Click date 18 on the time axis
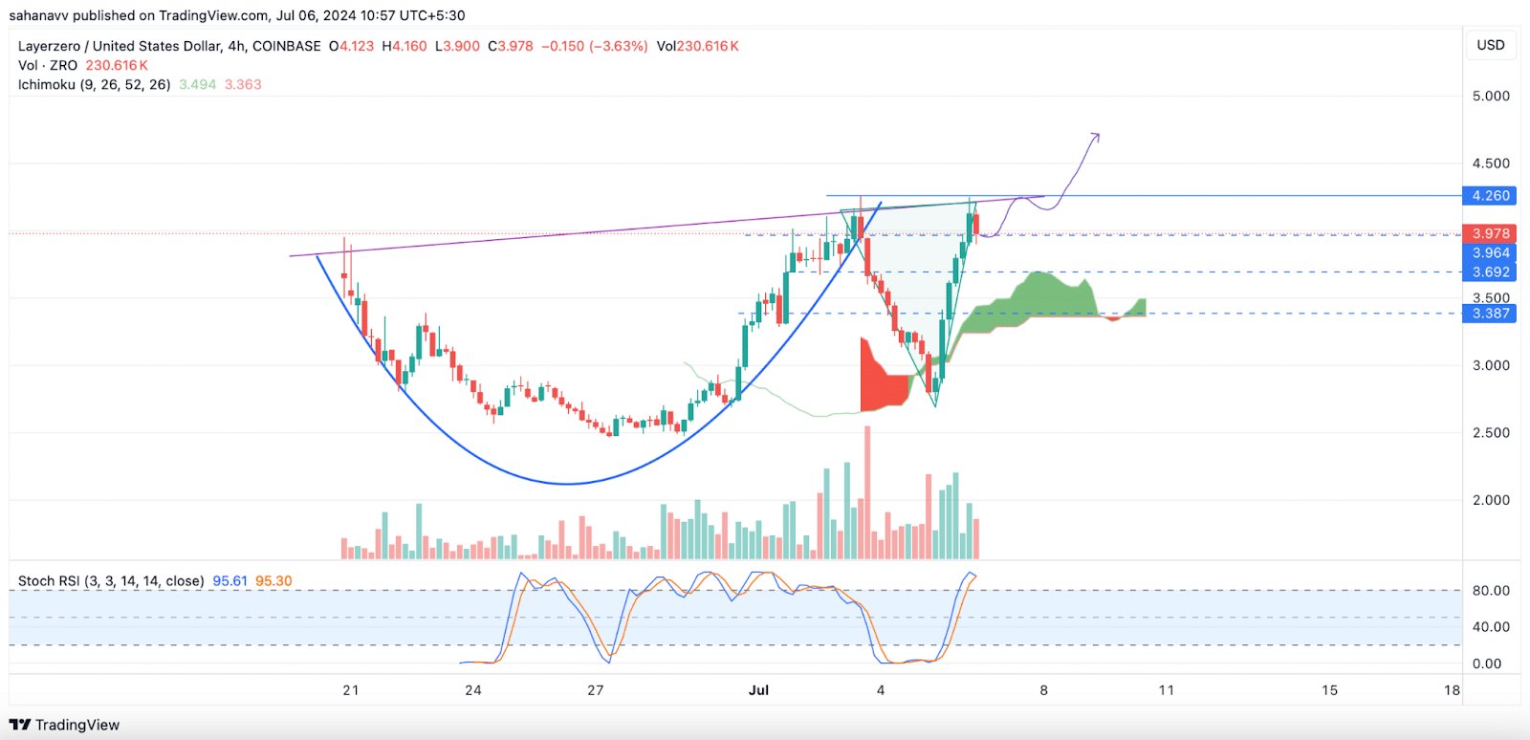The height and width of the screenshot is (740, 1530). [1453, 690]
